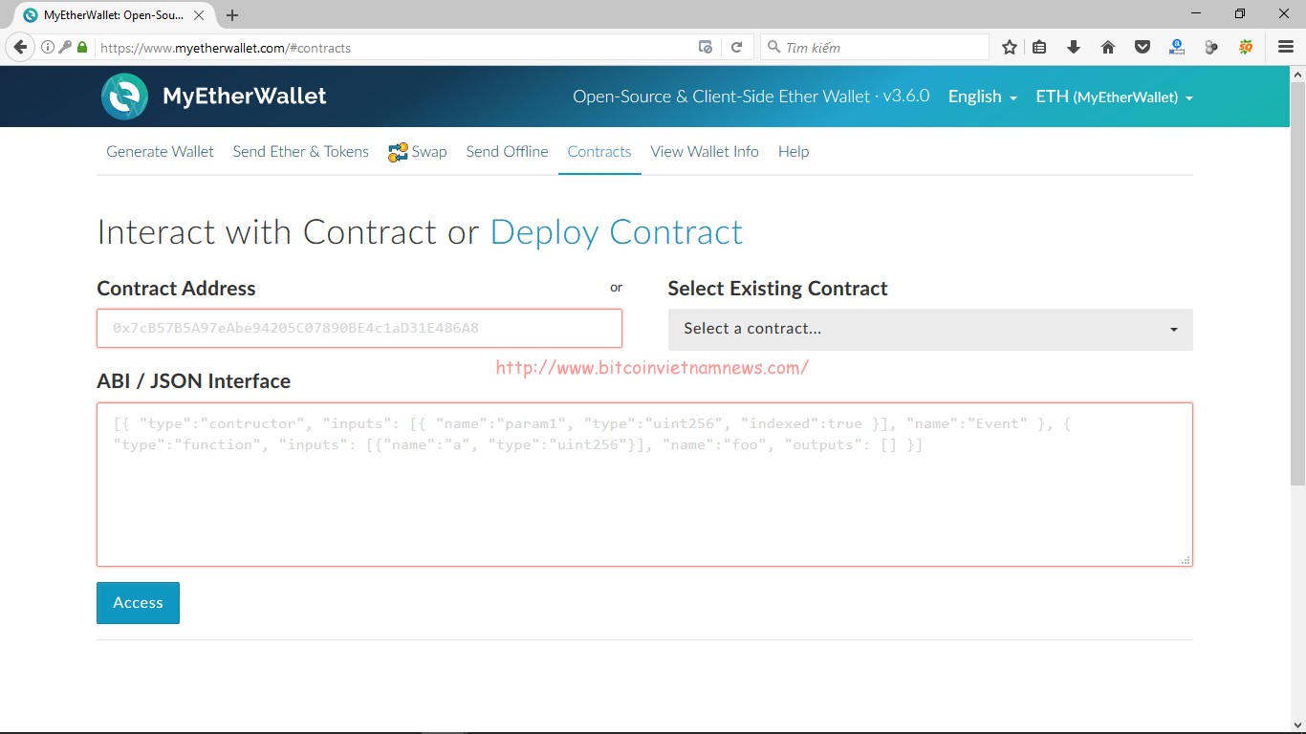The width and height of the screenshot is (1306, 734).
Task: Click the blue translate extension icon
Action: coord(1177,47)
